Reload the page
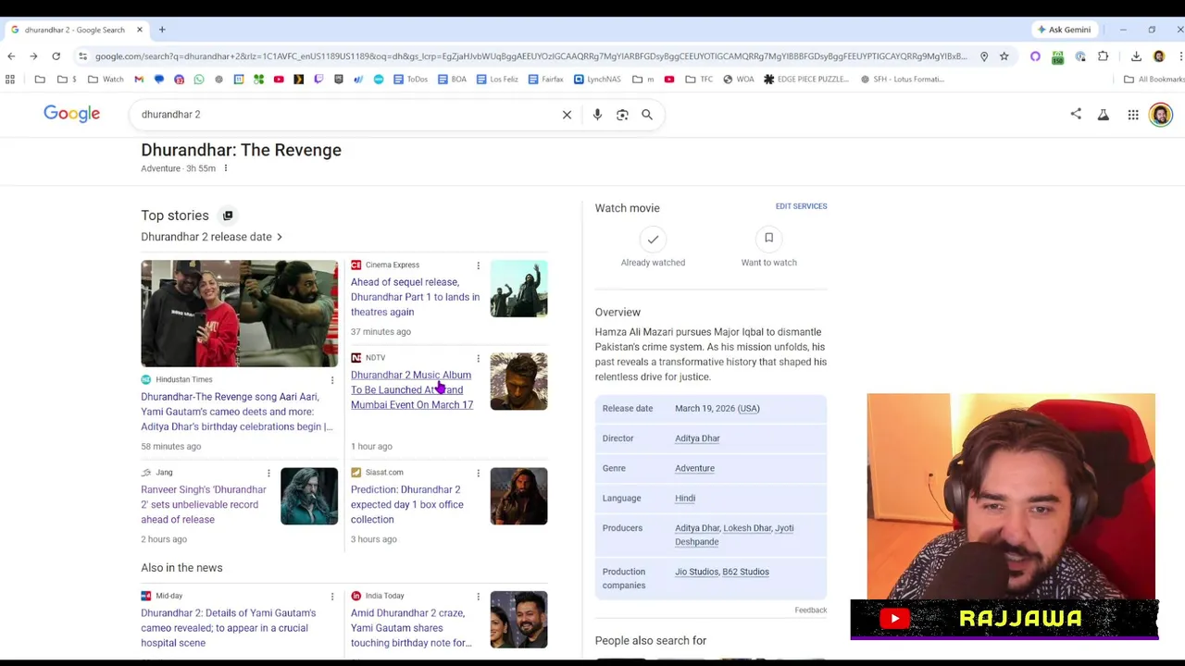This screenshot has height=666, width=1185. (56, 56)
